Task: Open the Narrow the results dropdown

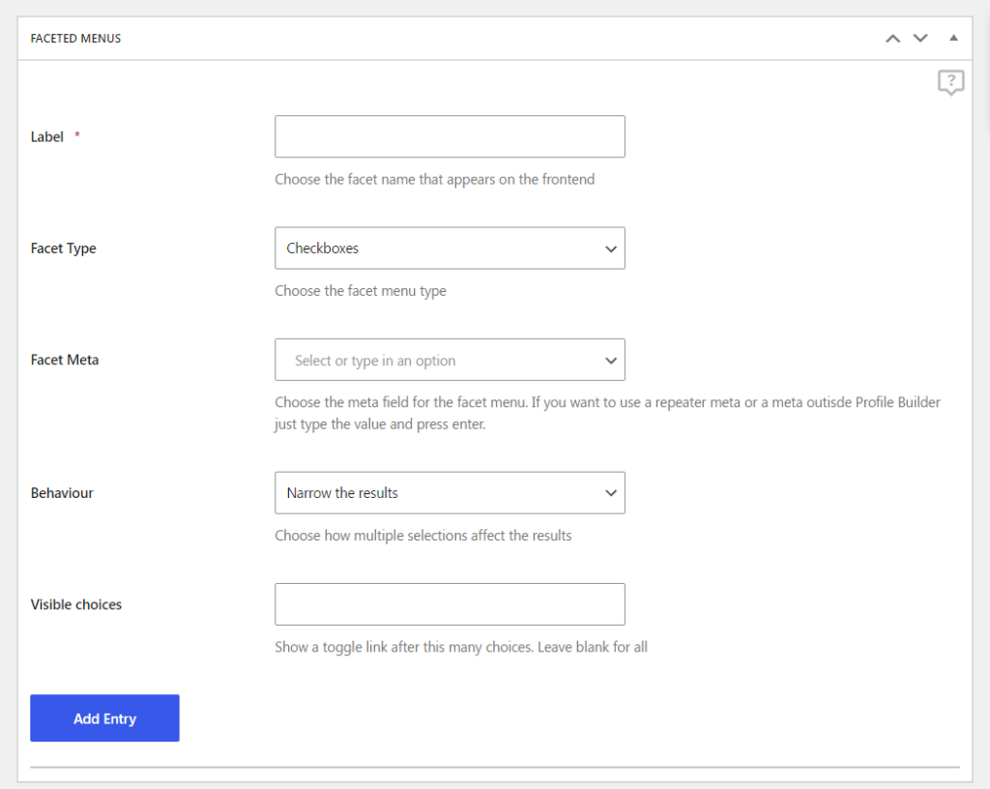Action: (450, 493)
